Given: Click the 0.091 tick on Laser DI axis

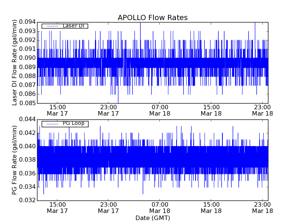Looking at the screenshot, I should [x=27, y=49].
